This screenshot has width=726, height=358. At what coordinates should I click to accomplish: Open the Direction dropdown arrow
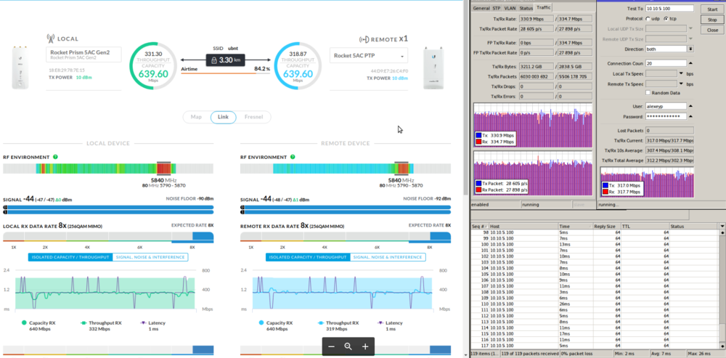click(690, 49)
